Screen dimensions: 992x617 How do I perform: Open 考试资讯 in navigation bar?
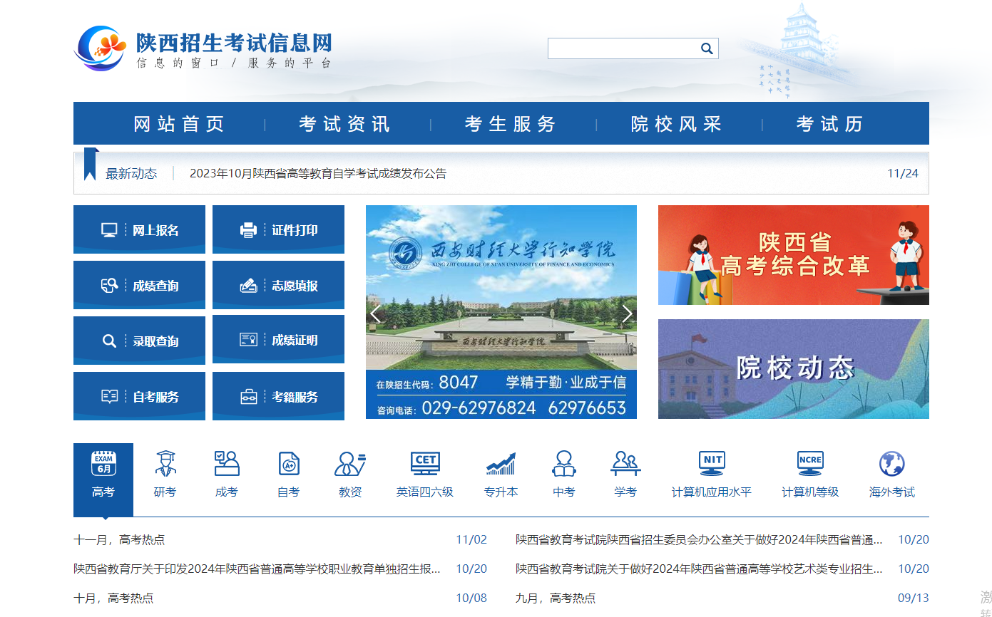(344, 124)
